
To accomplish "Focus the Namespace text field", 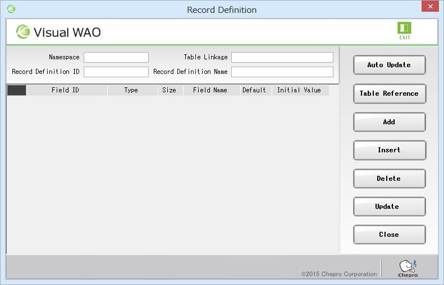I will point(116,57).
